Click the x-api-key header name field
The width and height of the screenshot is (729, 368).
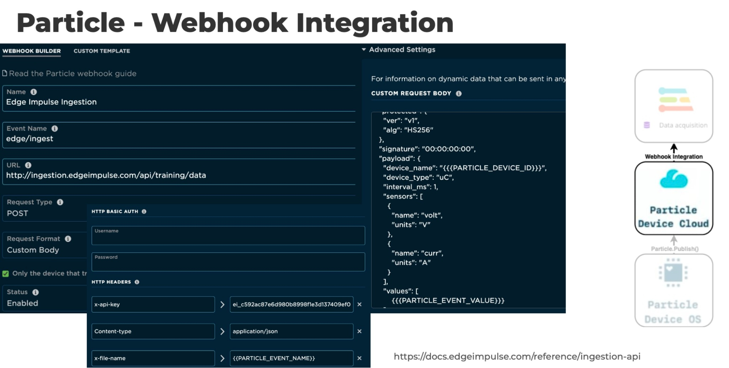pos(153,305)
